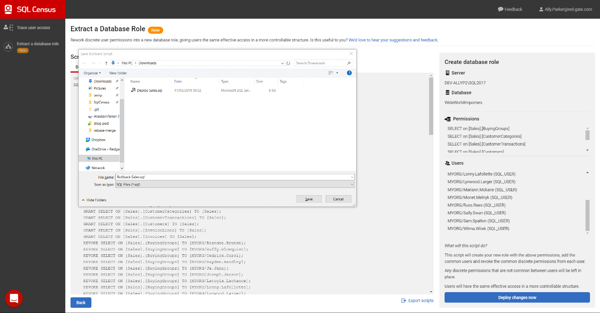Change the file view layout icon
This screenshot has width=600, height=313.
(x=331, y=73)
